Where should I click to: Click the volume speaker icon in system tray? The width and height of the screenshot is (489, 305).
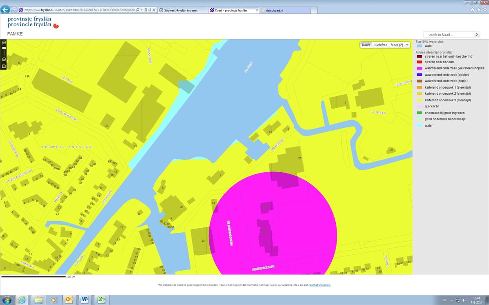[463, 301]
